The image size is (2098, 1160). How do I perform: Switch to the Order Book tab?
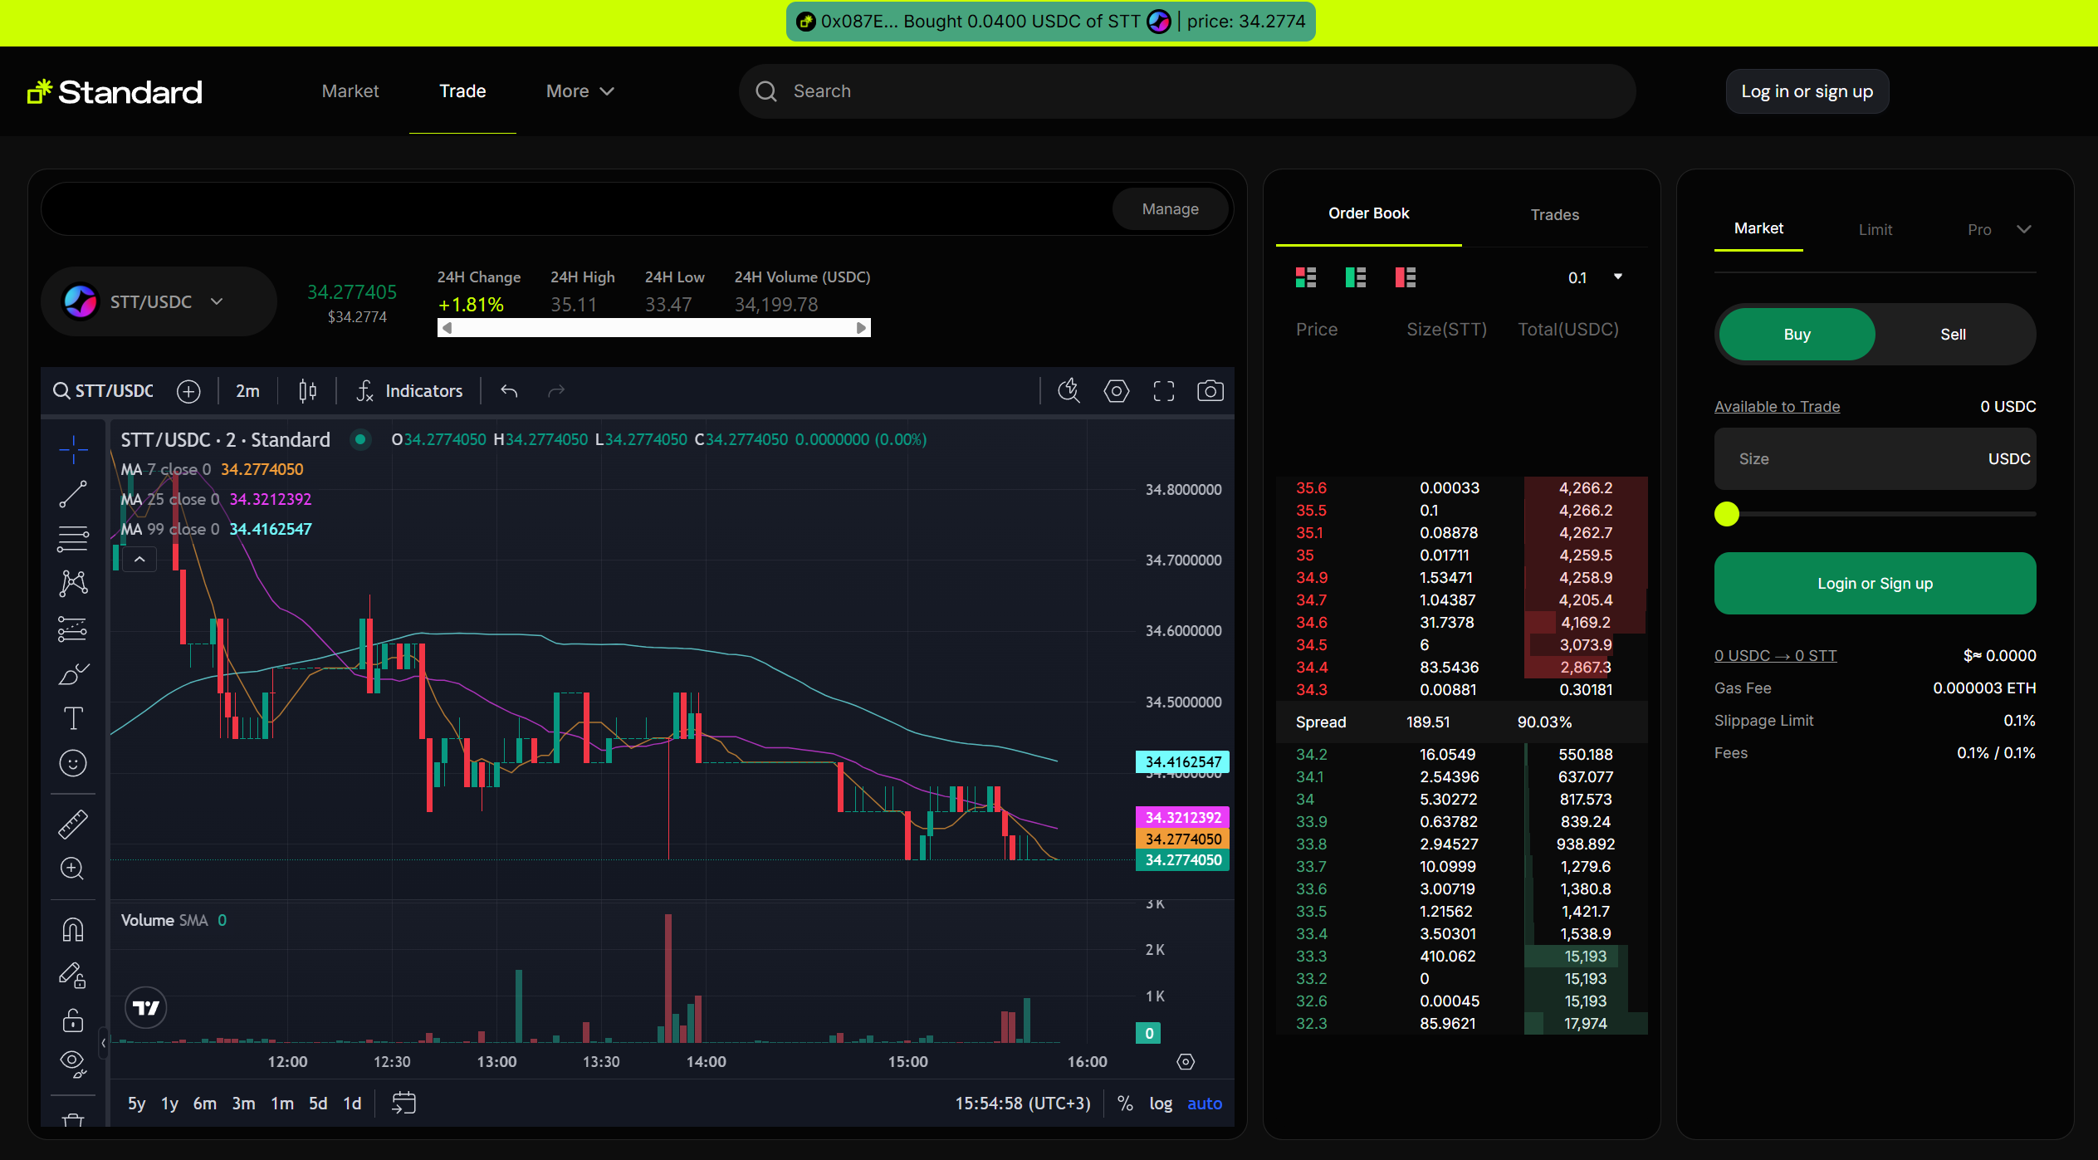coord(1368,214)
